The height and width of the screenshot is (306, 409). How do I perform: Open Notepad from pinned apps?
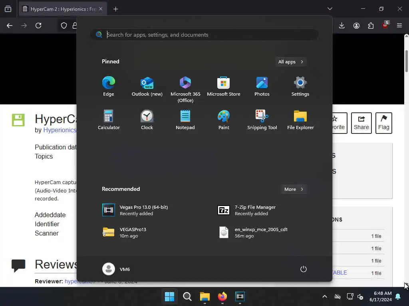185,120
